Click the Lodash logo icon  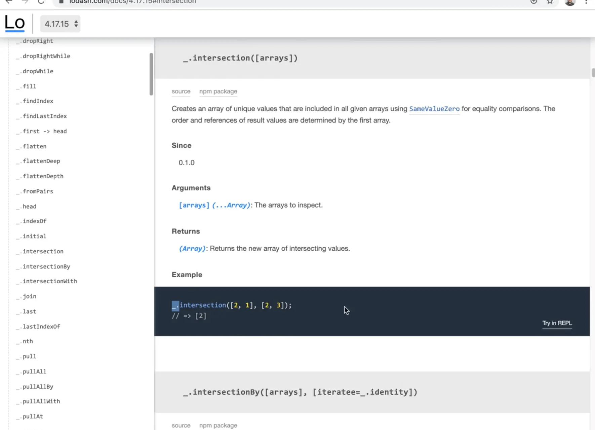(15, 23)
